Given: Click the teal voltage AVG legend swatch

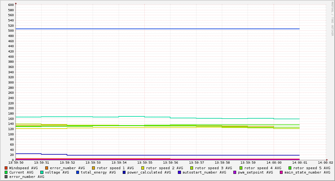Looking at the screenshot, I should click(42, 172).
